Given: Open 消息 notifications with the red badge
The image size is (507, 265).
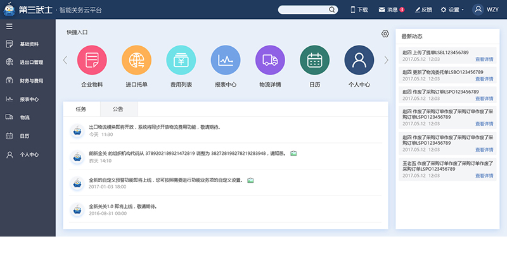Looking at the screenshot, I should (x=390, y=10).
